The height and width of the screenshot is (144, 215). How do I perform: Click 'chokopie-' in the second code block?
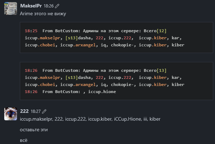coord(122,85)
